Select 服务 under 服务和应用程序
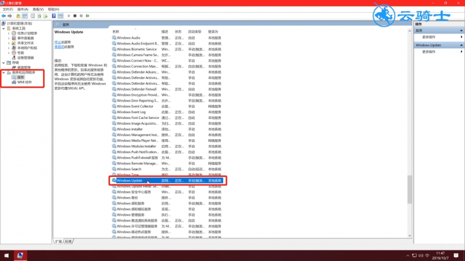 [20, 77]
